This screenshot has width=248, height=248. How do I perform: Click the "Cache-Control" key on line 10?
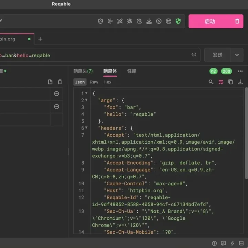click(126, 184)
